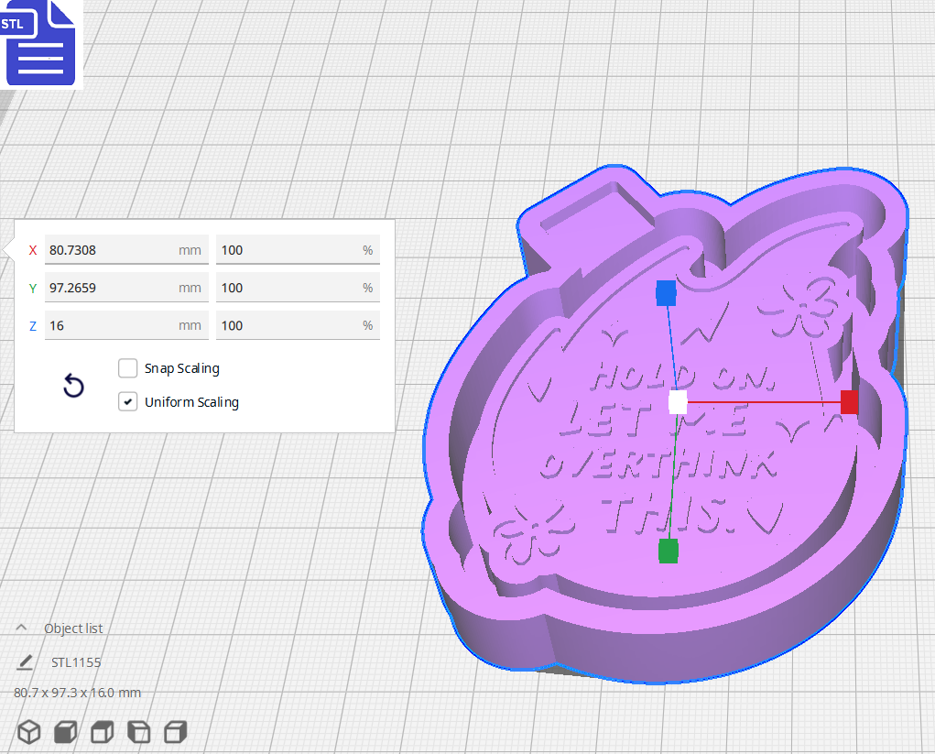Click the Y dimension input showing 97.2659
The image size is (935, 754).
pos(125,288)
